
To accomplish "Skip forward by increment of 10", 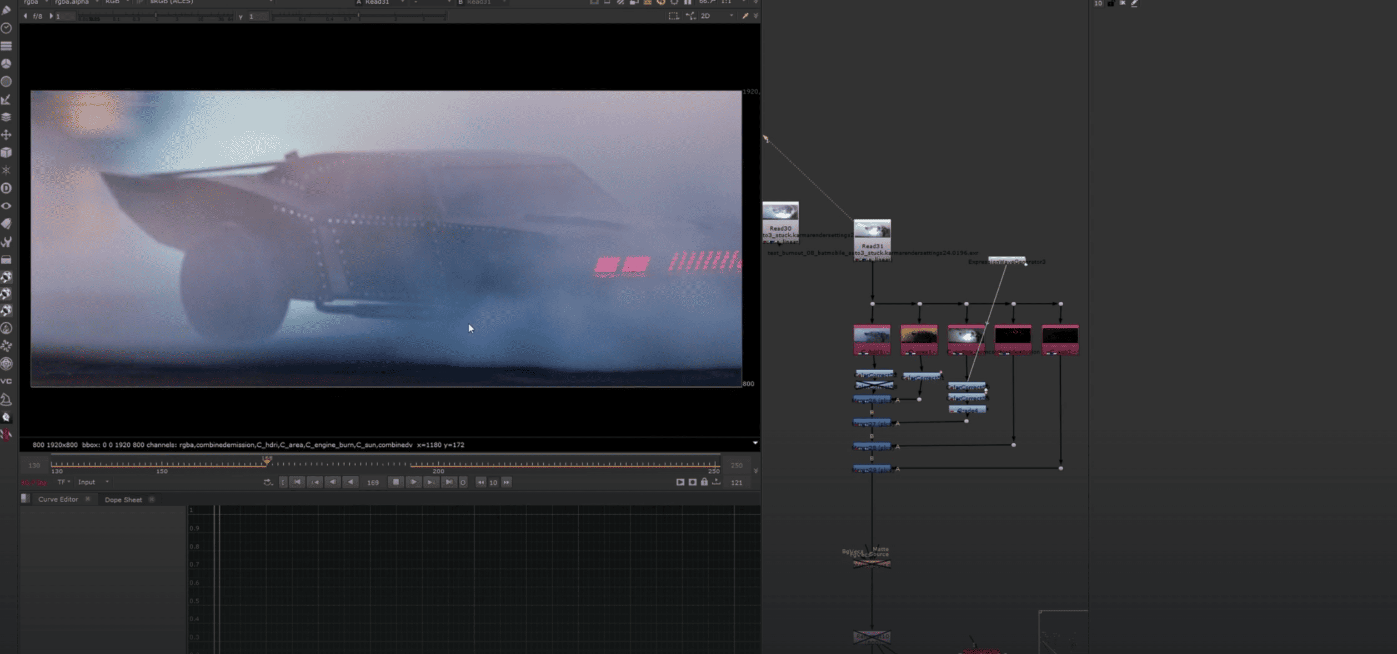I will pos(507,482).
